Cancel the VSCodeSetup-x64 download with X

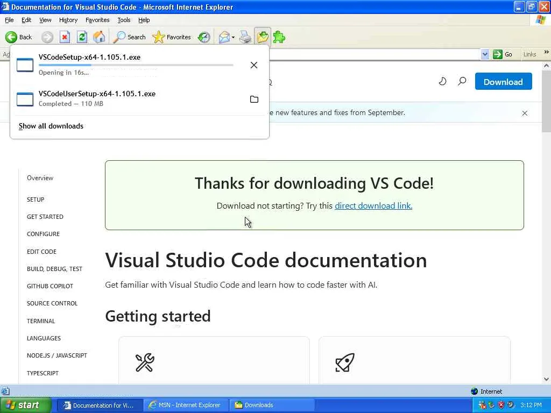click(x=254, y=65)
